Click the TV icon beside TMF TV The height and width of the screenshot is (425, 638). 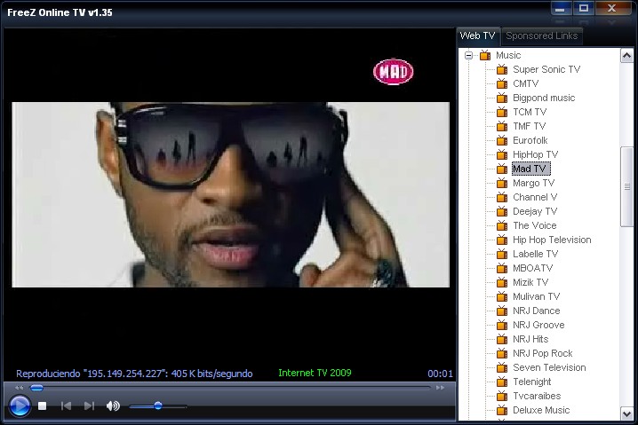(x=502, y=126)
